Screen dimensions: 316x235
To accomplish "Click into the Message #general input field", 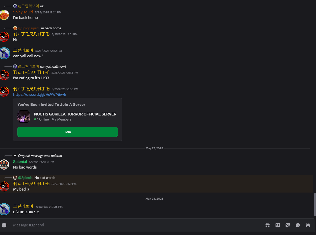I will pos(136,225).
